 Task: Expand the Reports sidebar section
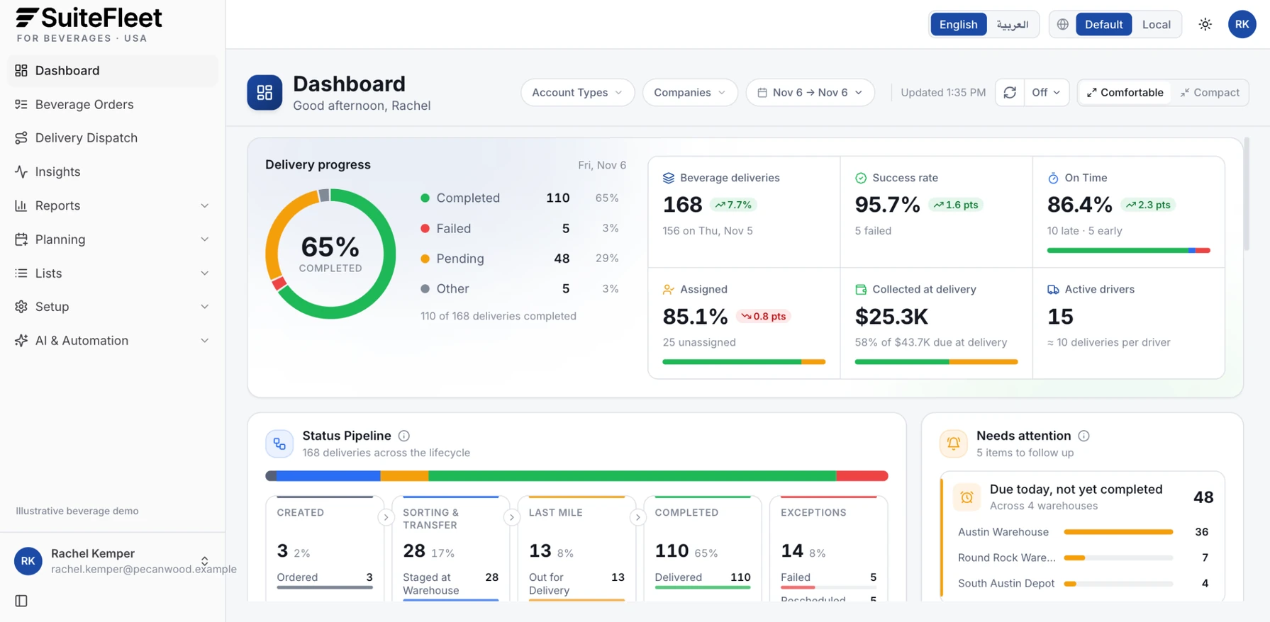click(x=113, y=206)
